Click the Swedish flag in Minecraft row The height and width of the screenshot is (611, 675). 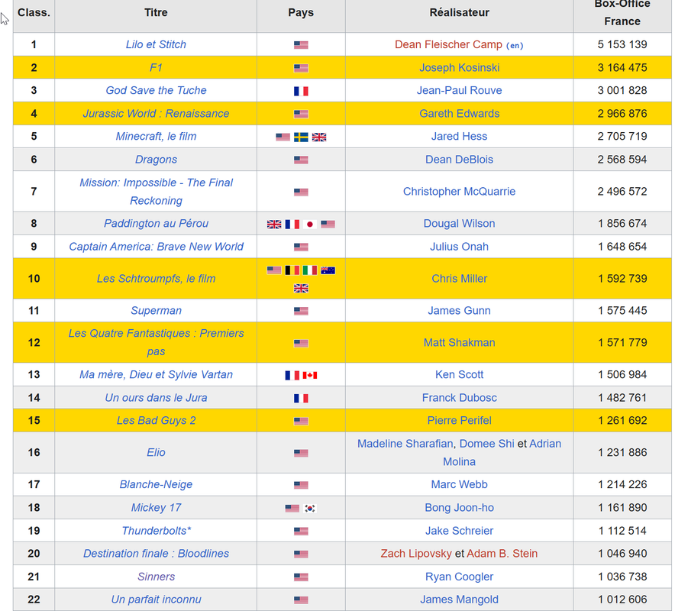pyautogui.click(x=301, y=137)
